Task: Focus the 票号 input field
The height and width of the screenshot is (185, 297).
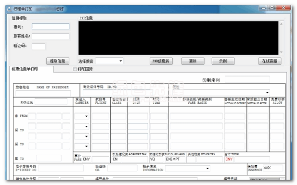Action: [51, 26]
